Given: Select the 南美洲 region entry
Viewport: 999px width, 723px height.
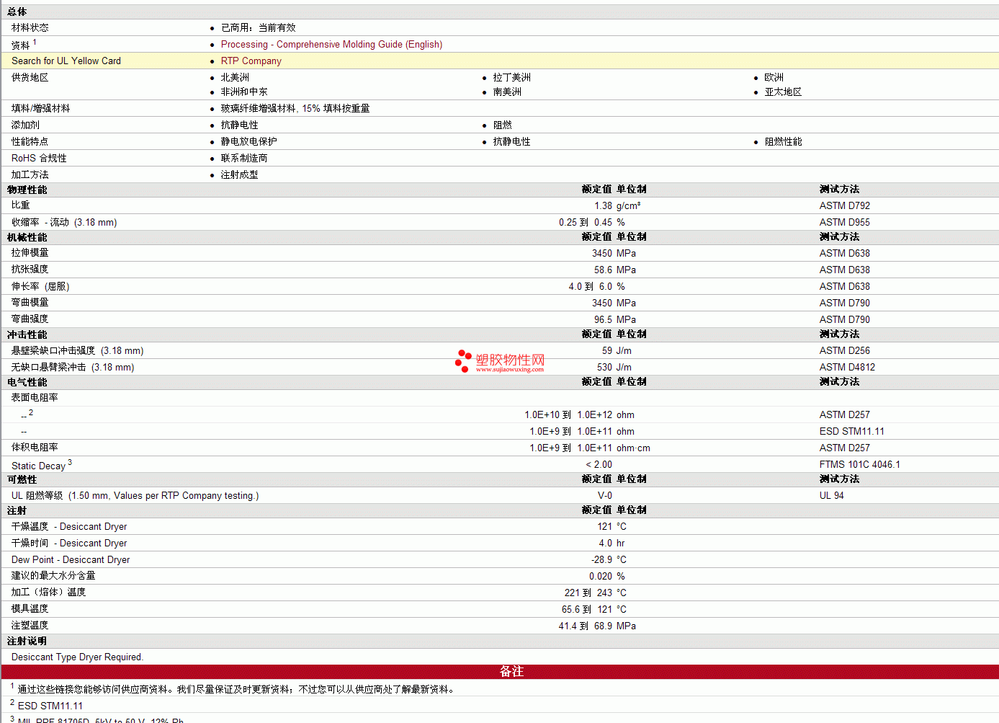Looking at the screenshot, I should point(507,92).
